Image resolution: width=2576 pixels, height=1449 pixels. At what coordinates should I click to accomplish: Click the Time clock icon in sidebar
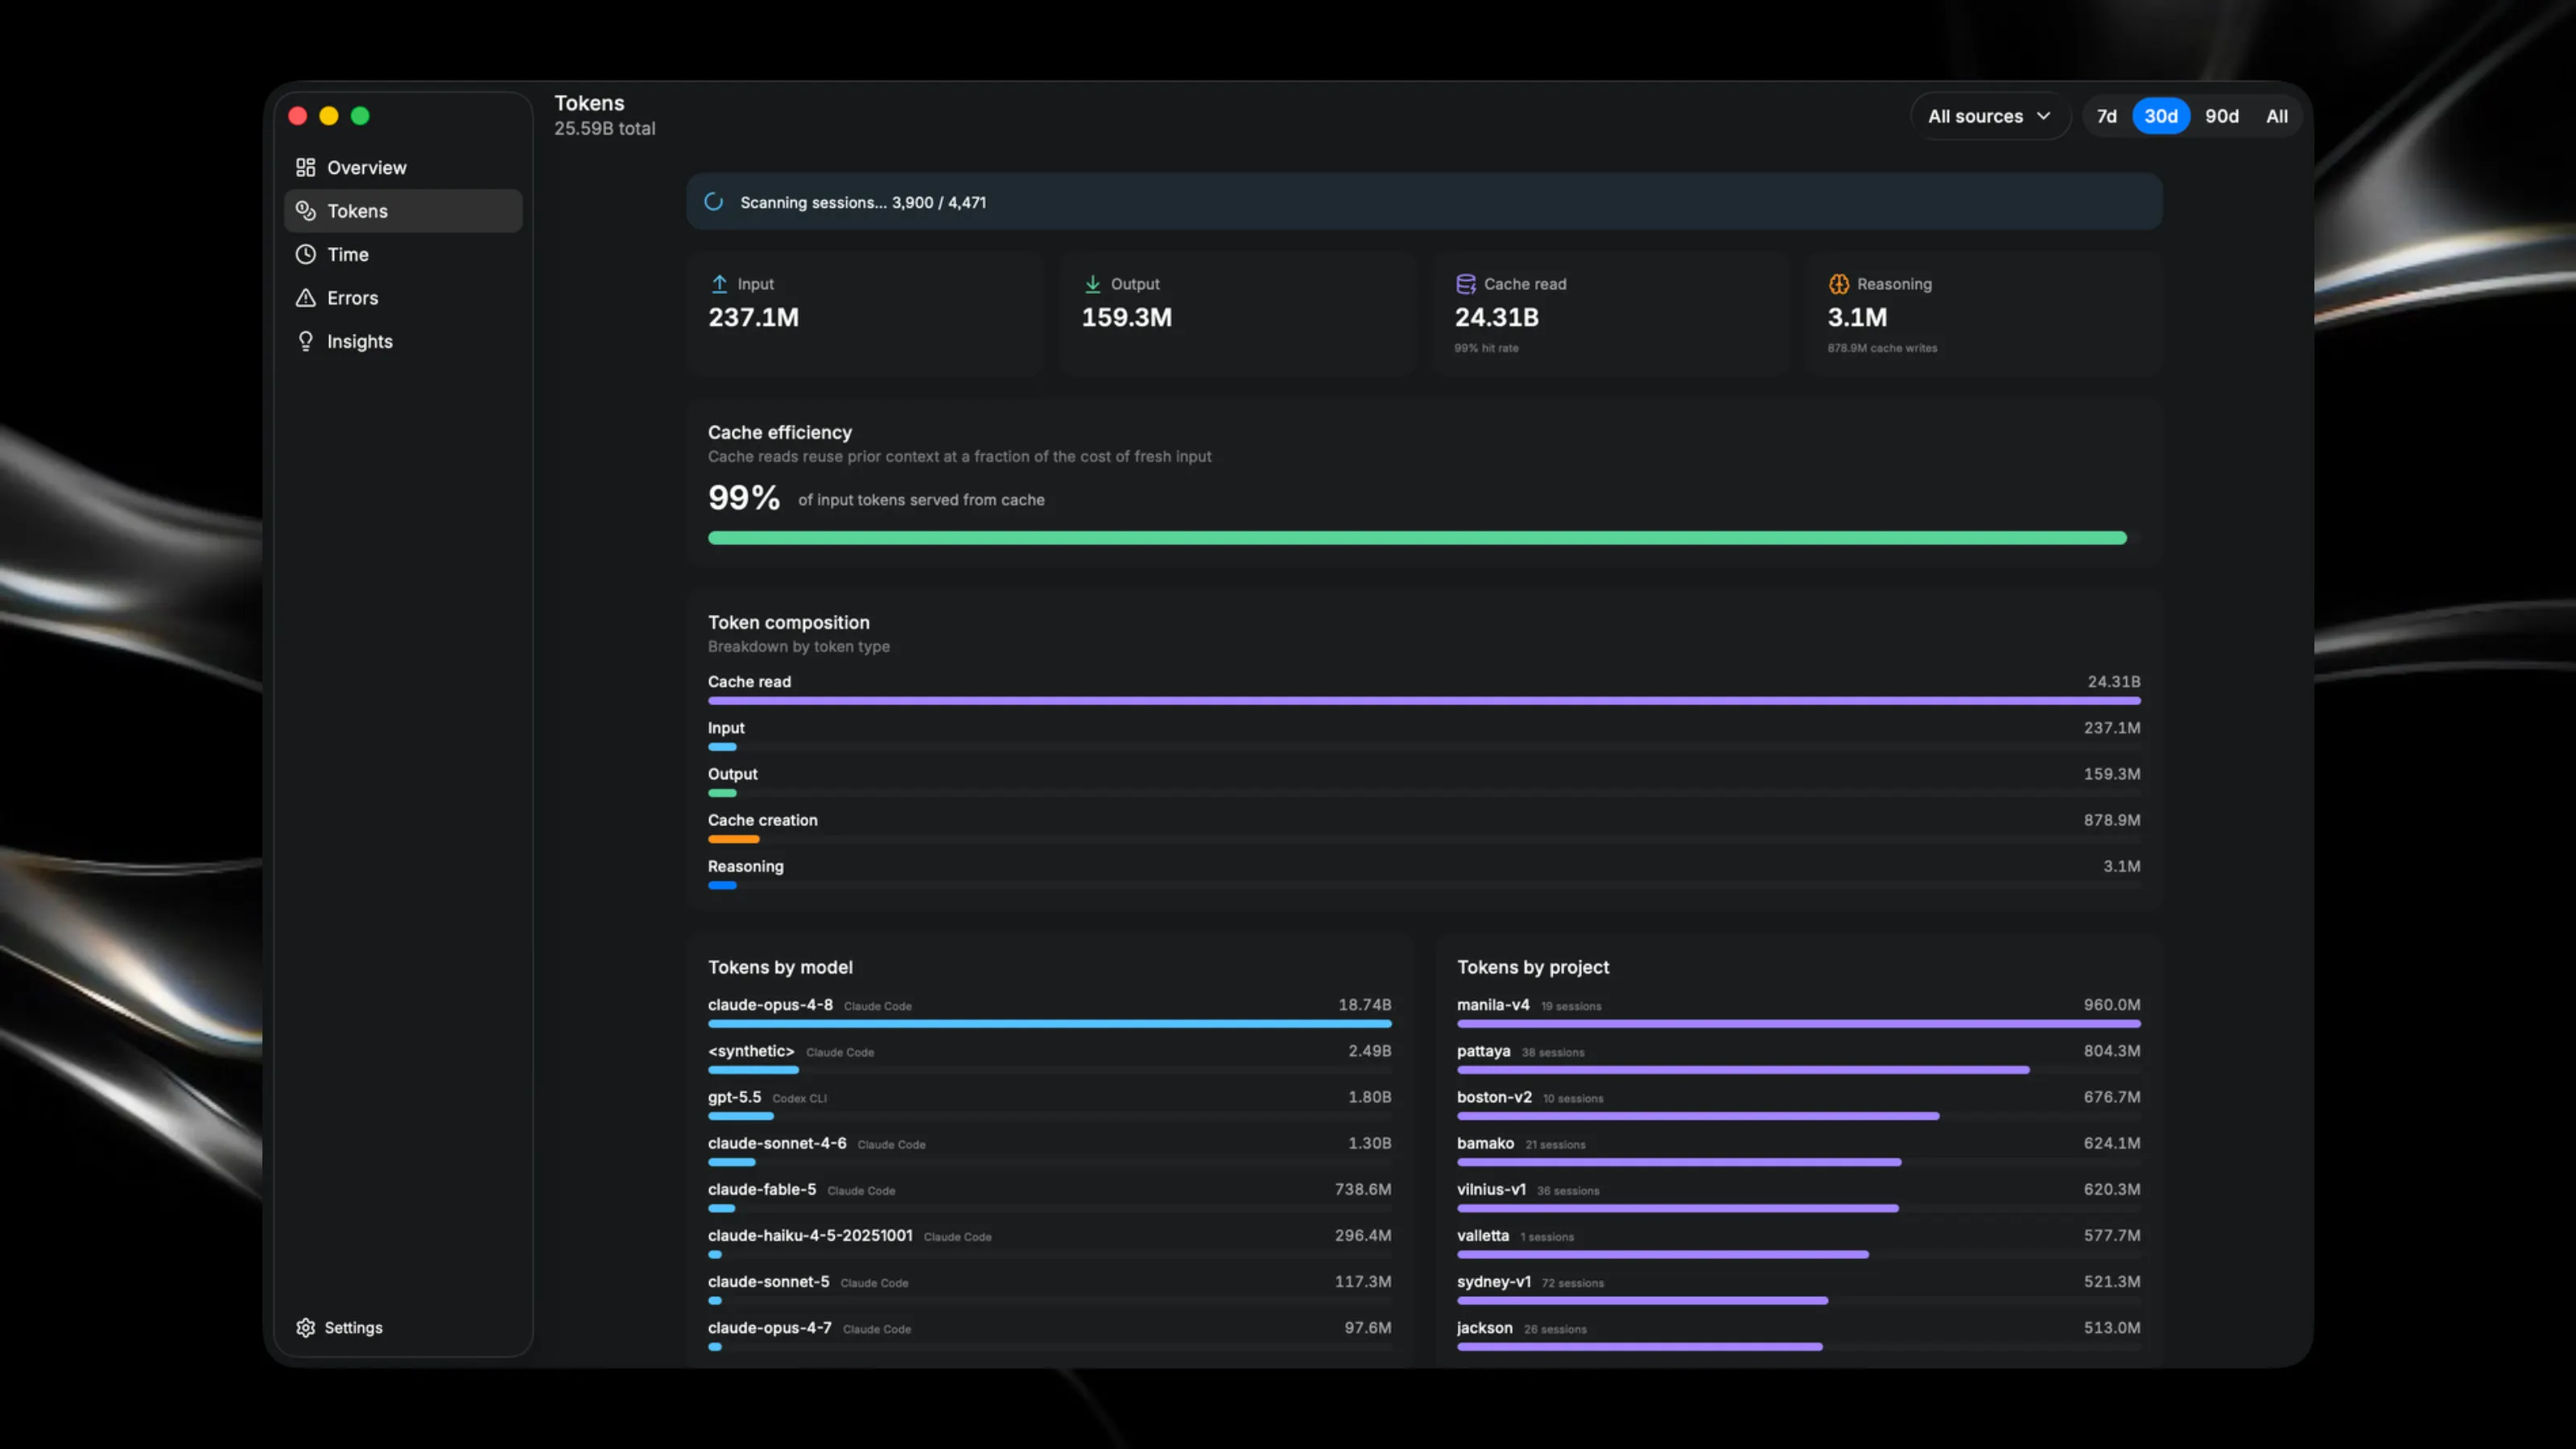[305, 255]
